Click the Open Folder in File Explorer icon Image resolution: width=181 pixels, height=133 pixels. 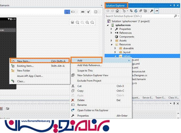73,110
